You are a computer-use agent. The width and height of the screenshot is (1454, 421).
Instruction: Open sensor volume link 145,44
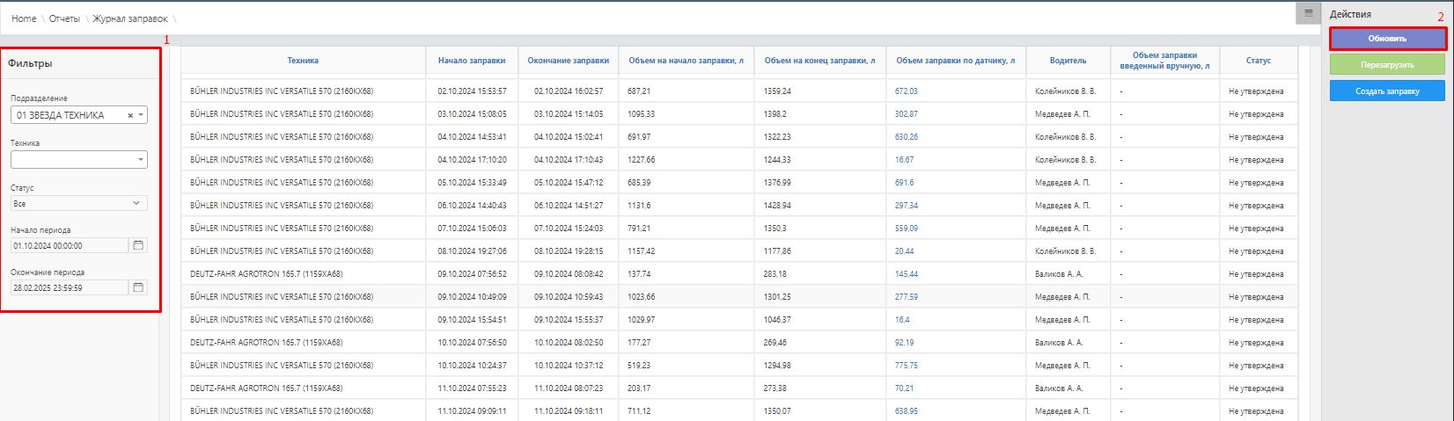tap(906, 274)
